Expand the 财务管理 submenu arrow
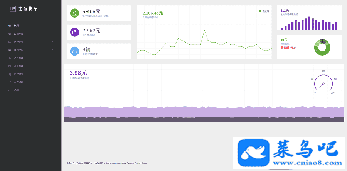 [52, 58]
